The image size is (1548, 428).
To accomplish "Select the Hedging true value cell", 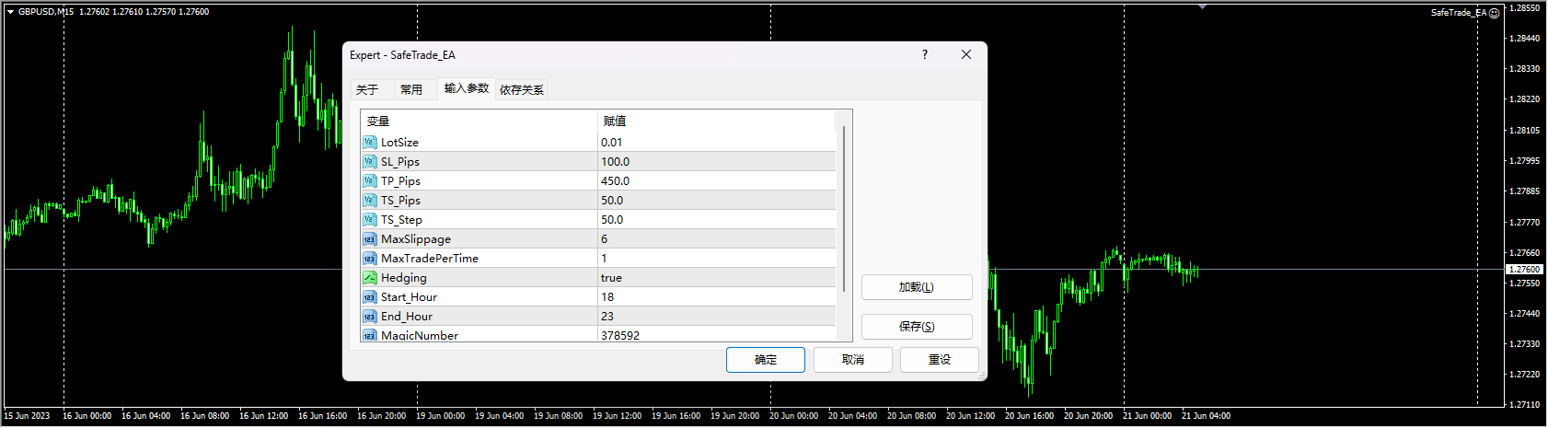I will point(716,278).
